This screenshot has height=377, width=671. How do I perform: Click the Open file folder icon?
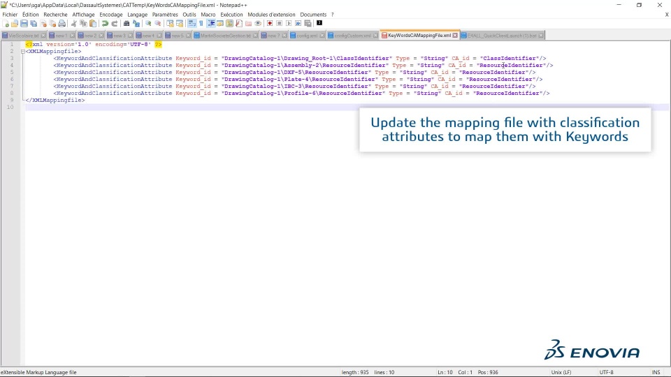click(15, 24)
